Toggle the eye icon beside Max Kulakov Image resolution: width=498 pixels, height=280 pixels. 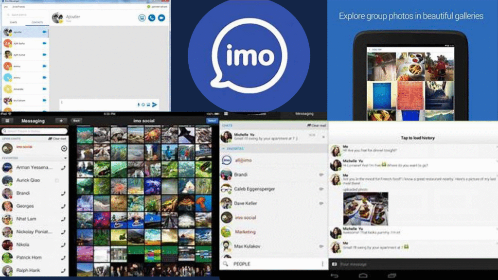pos(320,245)
